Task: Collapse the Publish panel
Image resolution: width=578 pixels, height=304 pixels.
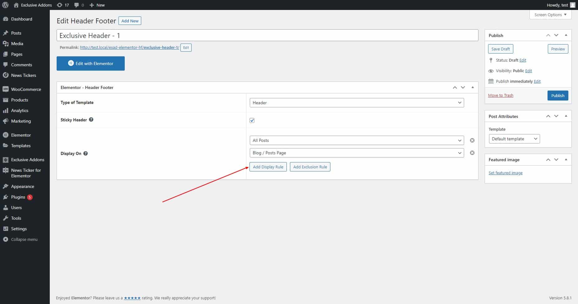Action: tap(566, 35)
